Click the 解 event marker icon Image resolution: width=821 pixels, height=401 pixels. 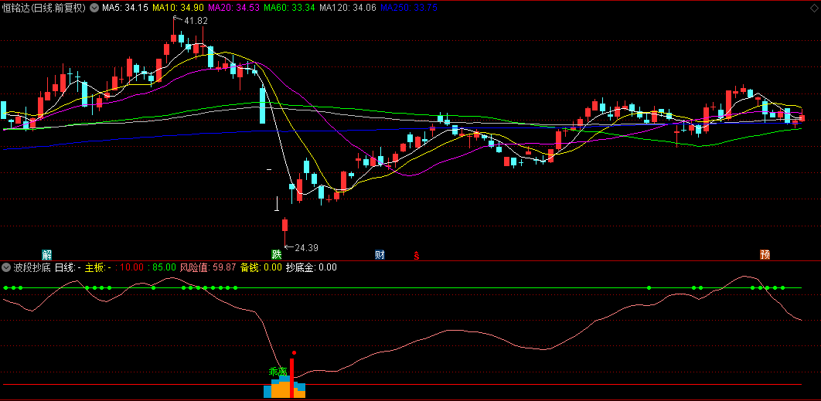(47, 255)
